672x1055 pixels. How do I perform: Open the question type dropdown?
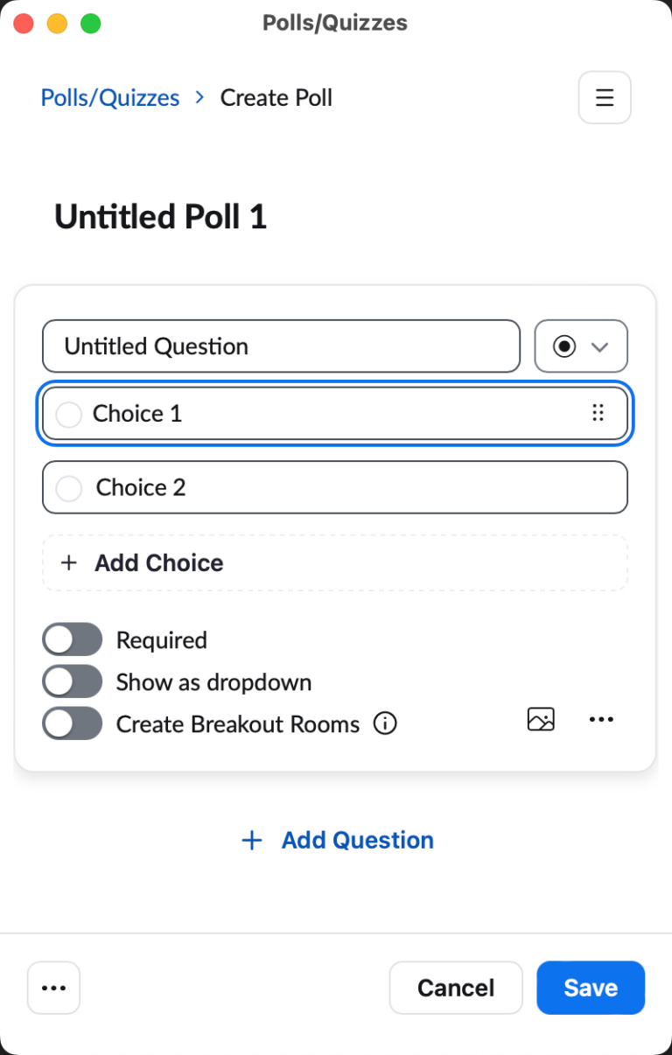581,346
